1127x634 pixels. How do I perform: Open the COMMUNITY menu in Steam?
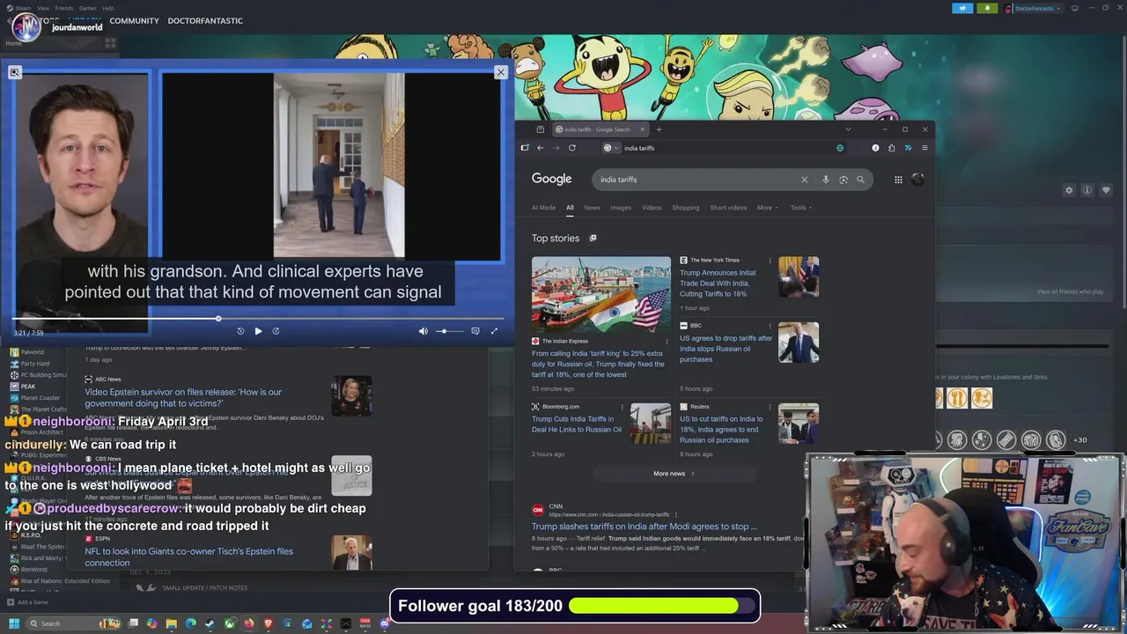pyautogui.click(x=134, y=20)
